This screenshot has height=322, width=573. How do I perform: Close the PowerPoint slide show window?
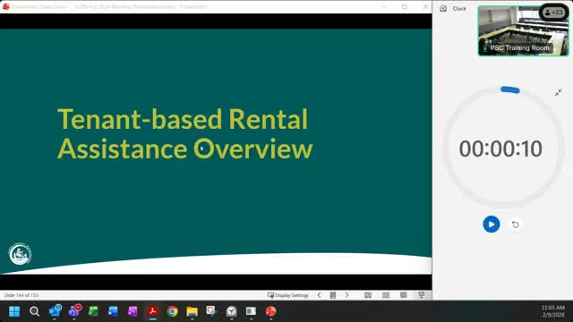tap(425, 6)
